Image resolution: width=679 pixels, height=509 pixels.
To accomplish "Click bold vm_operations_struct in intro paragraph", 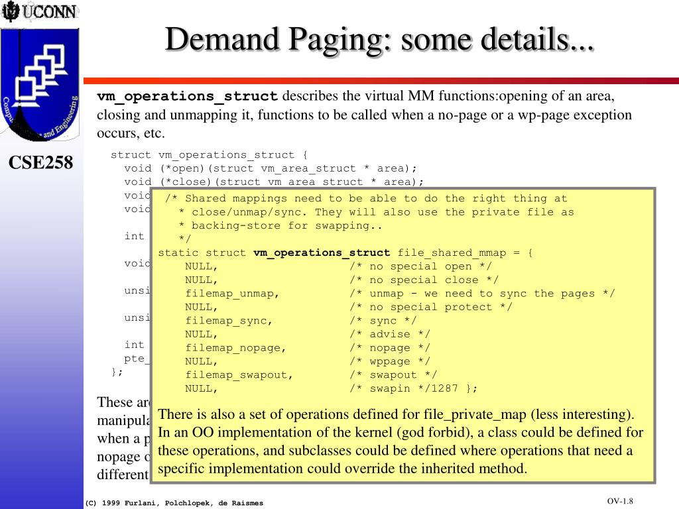I will click(x=187, y=96).
